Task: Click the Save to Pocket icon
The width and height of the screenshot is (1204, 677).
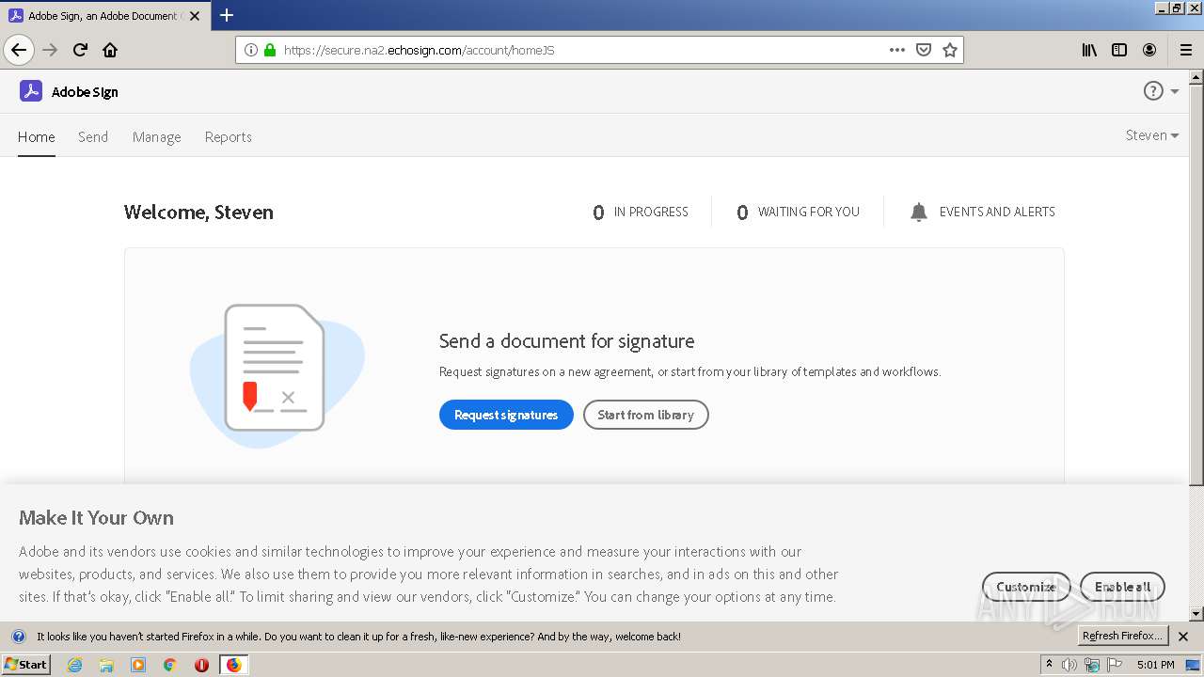Action: pos(924,50)
